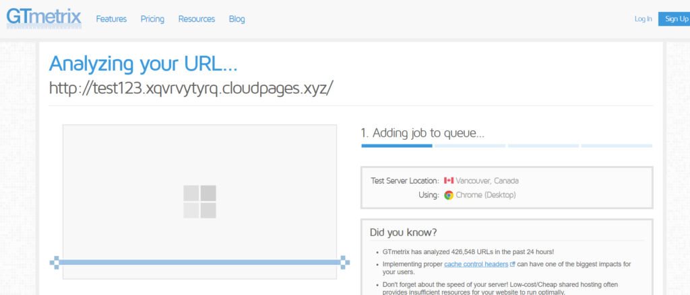Viewport: 690px width, 295px height.
Task: Click the 'Using:' label
Action: 429,196
